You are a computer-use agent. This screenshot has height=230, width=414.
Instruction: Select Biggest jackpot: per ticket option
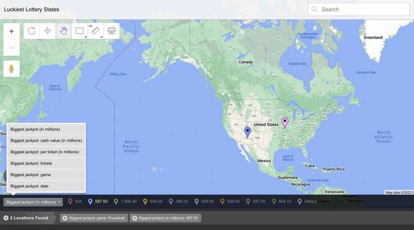point(46,152)
